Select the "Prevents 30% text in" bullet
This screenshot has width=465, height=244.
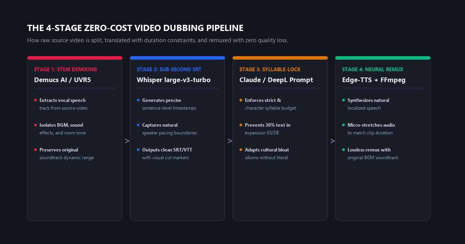click(x=267, y=125)
